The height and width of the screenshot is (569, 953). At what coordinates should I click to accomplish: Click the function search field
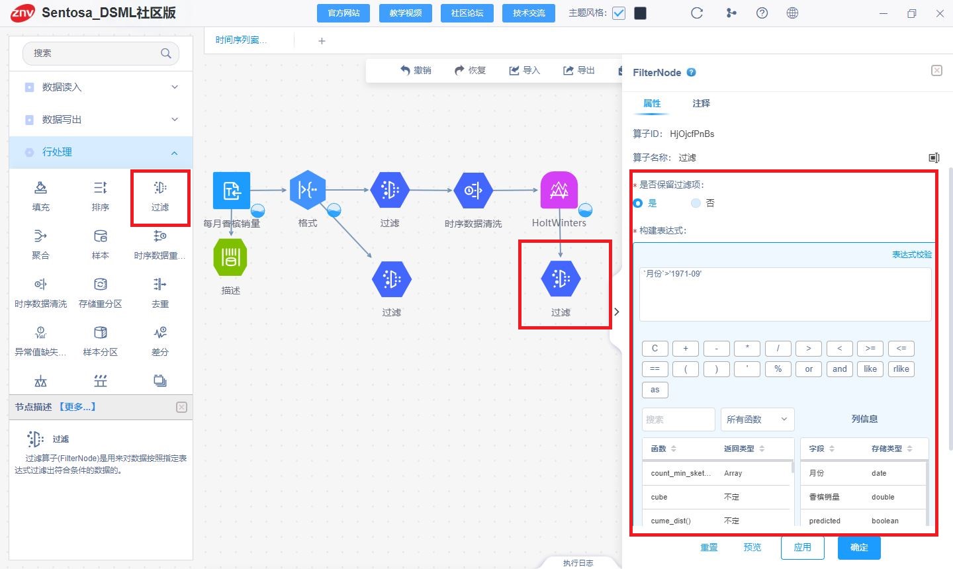pos(678,419)
